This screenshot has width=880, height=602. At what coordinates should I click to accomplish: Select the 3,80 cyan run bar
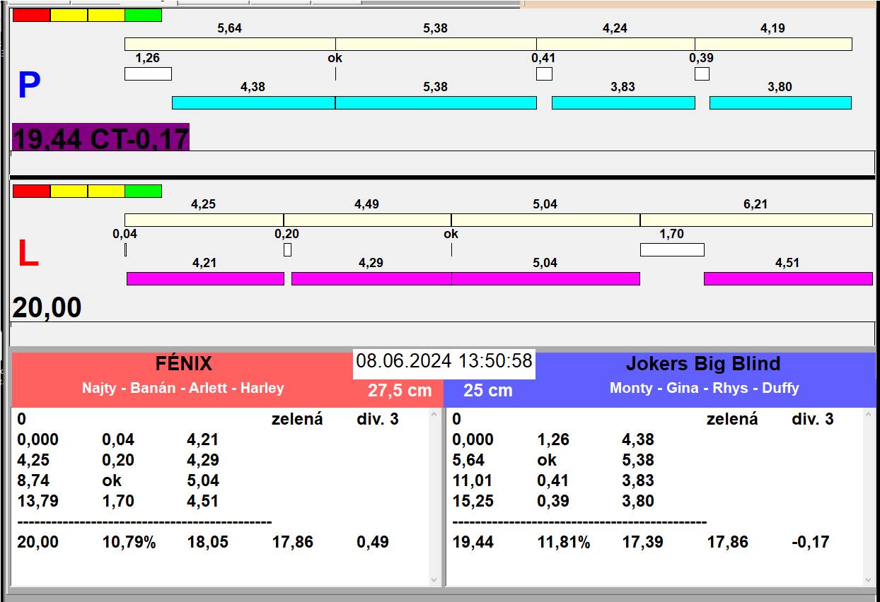pos(780,103)
